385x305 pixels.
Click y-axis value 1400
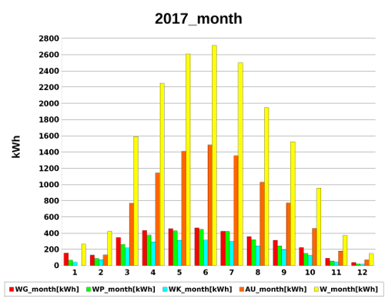[49, 152]
